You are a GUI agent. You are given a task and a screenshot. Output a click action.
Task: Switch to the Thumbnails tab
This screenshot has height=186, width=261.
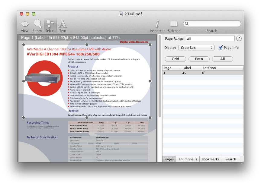(188, 159)
